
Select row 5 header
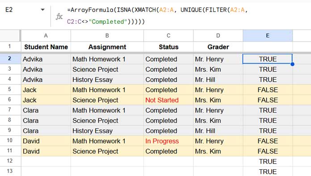click(9, 89)
